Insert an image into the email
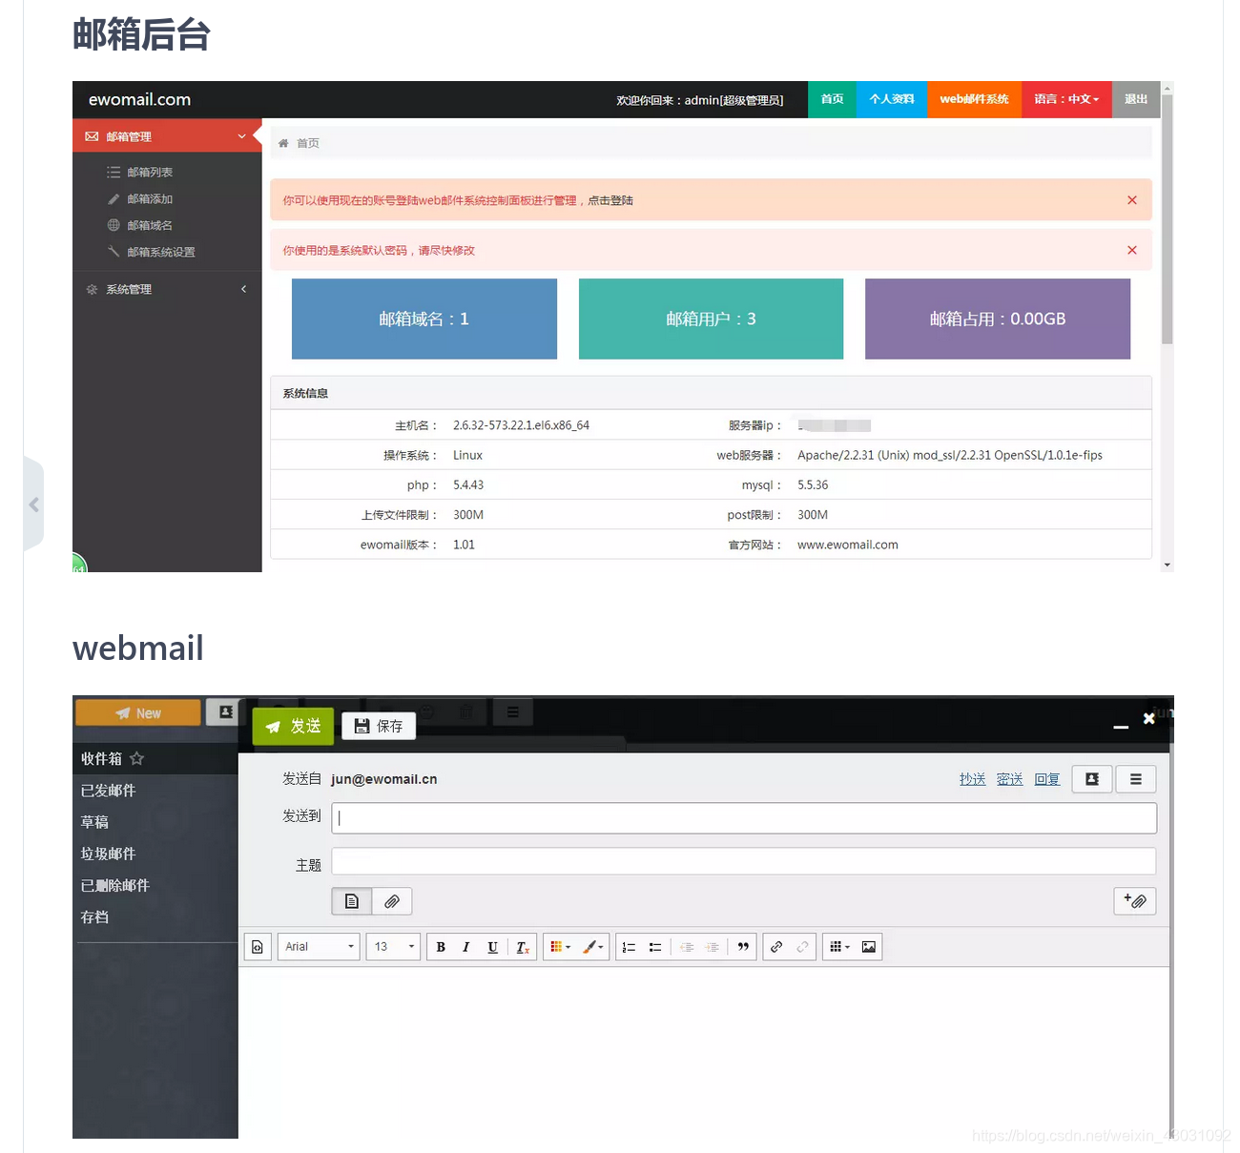This screenshot has height=1153, width=1240. [x=868, y=946]
